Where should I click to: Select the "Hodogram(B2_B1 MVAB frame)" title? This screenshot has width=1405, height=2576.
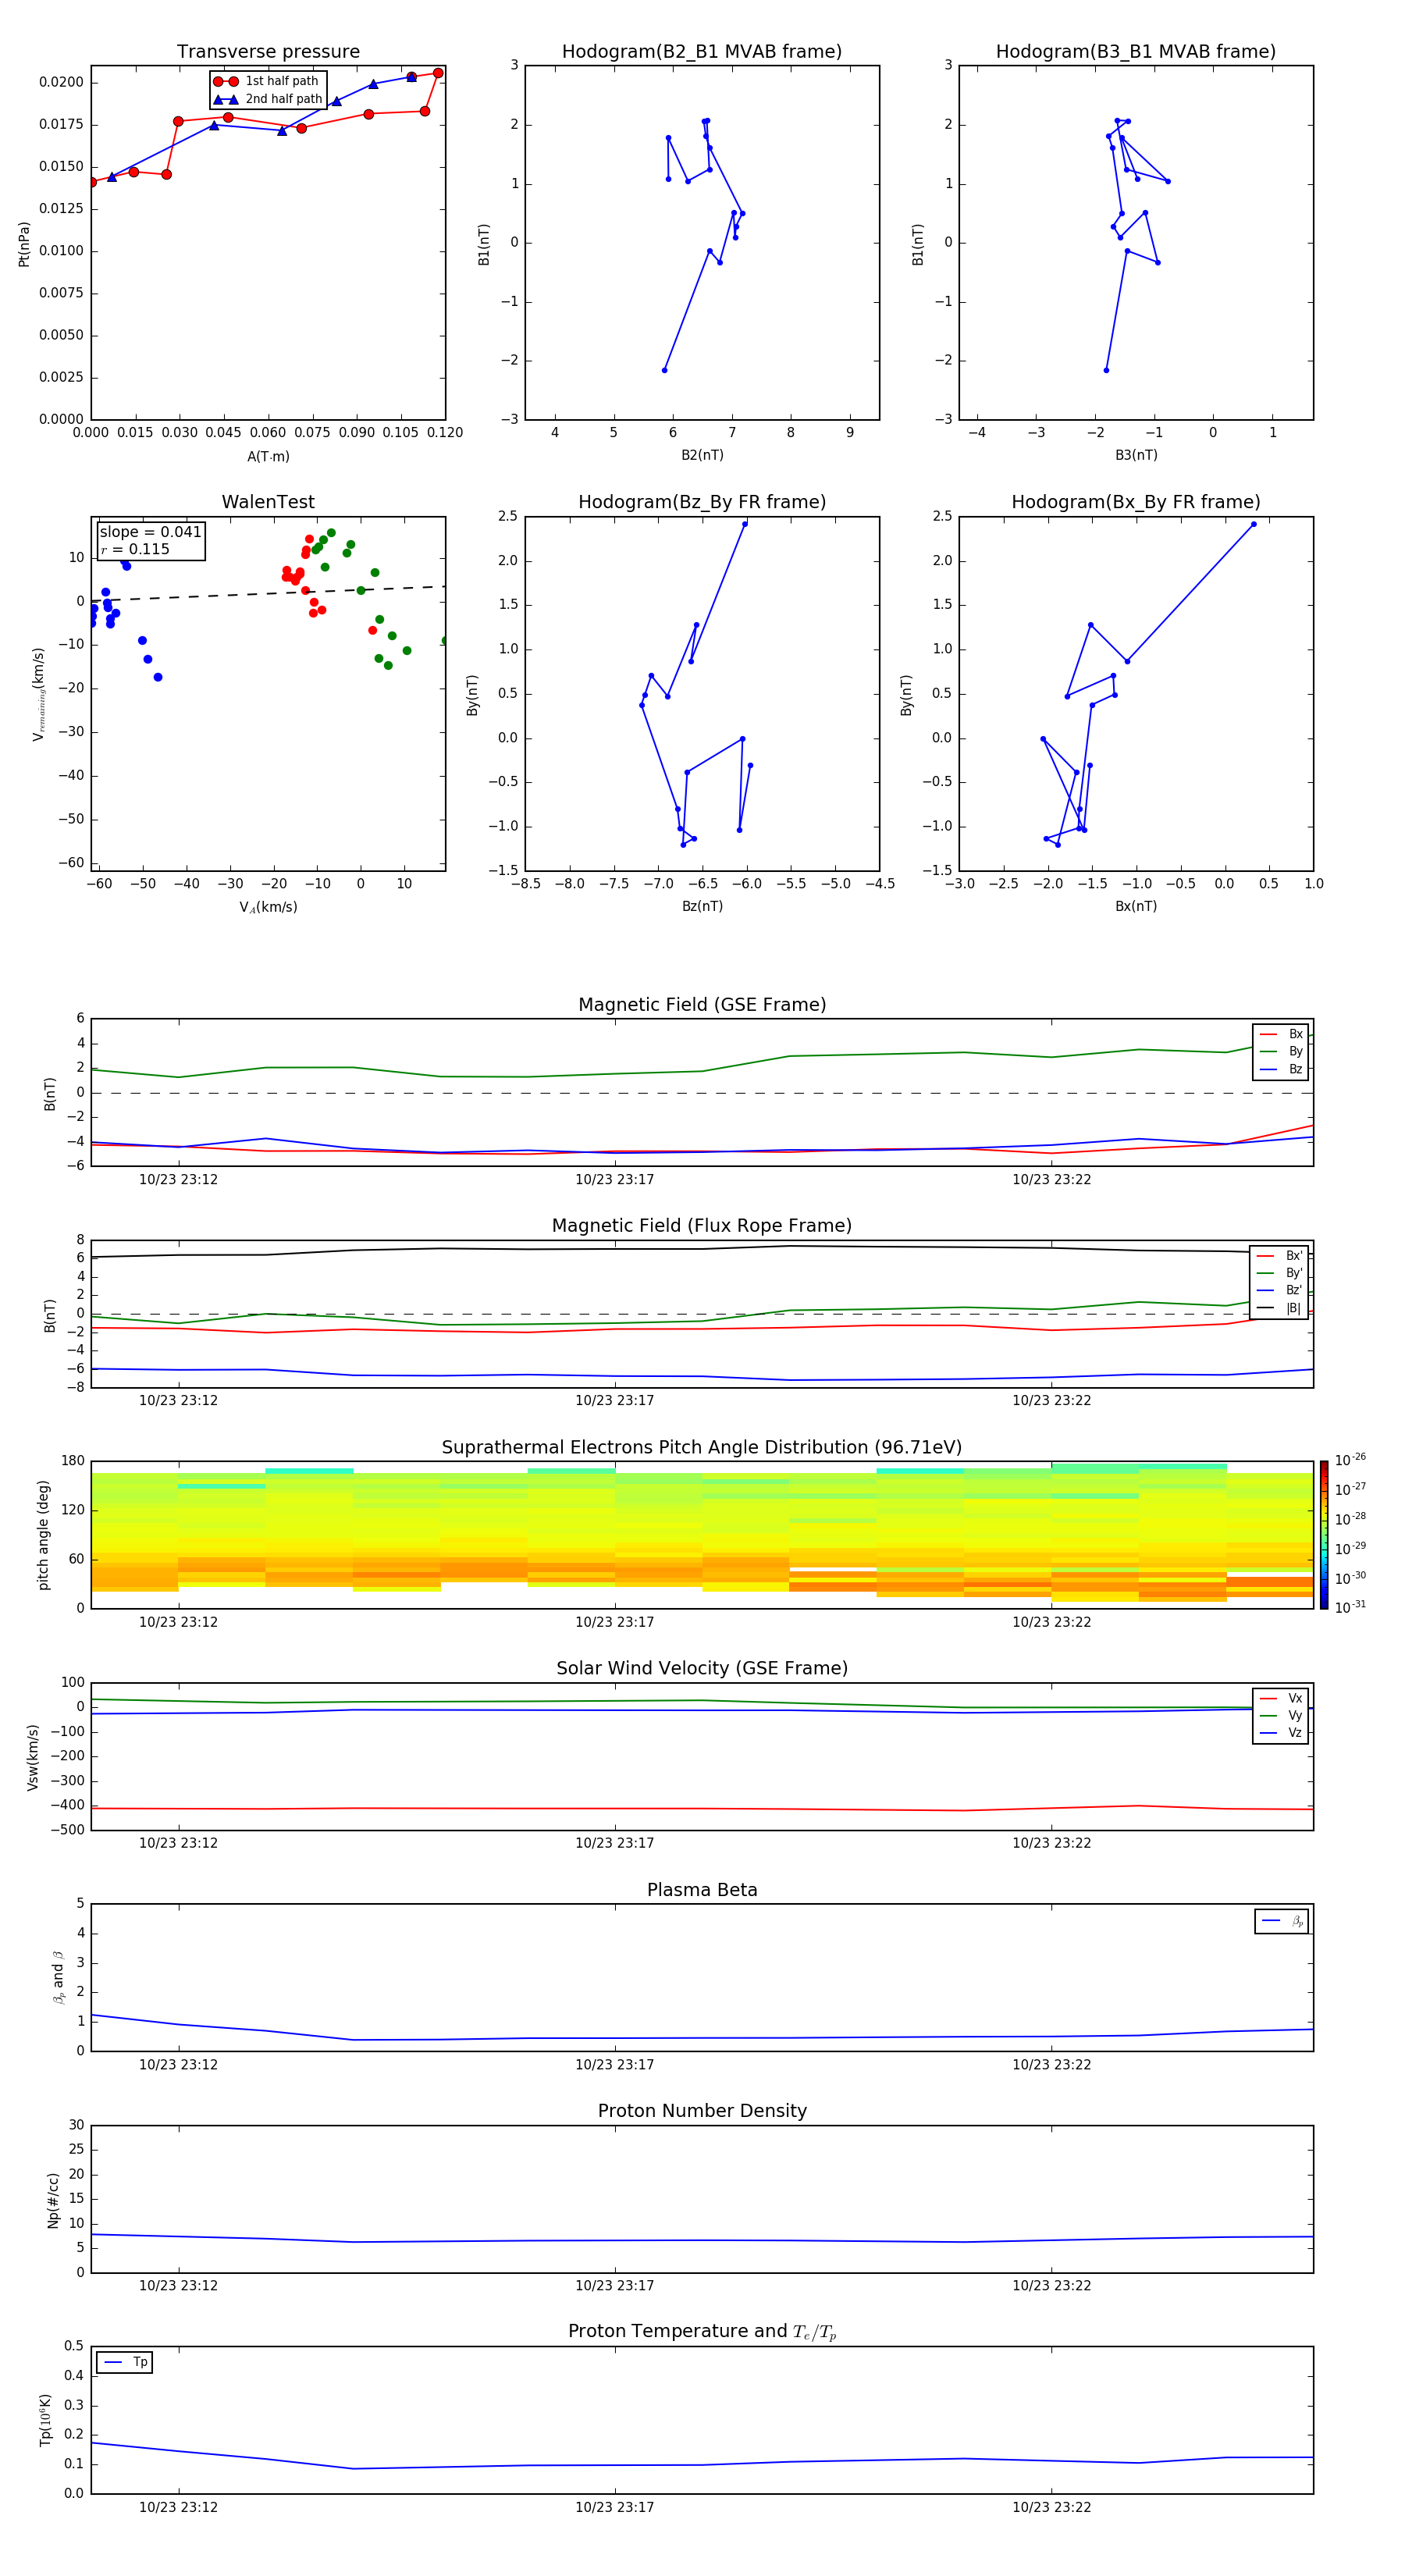tap(702, 51)
